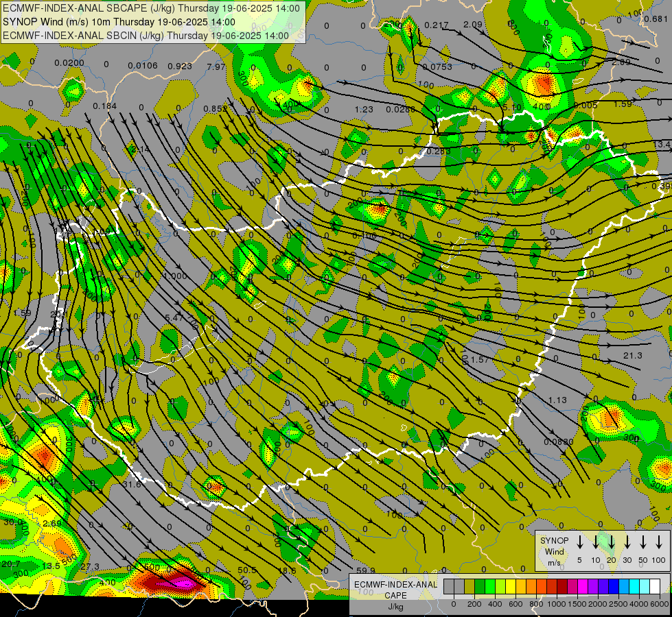Image resolution: width=672 pixels, height=617 pixels.
Task: Click the 0.263 value on the map
Action: tap(439, 151)
